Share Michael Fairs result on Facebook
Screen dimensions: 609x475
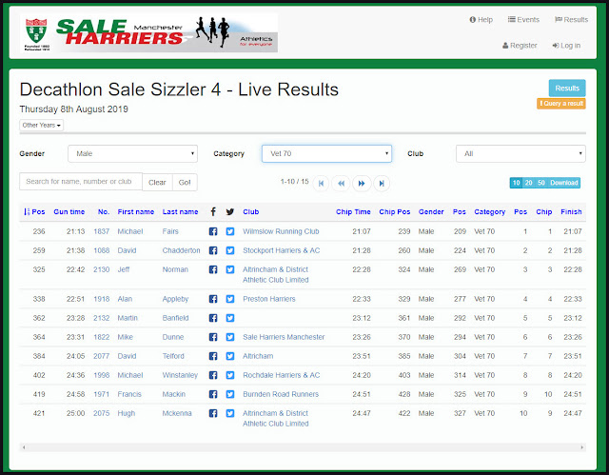point(213,231)
